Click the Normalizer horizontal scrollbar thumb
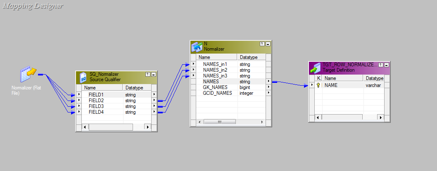This screenshot has height=171, width=437. pos(220,122)
